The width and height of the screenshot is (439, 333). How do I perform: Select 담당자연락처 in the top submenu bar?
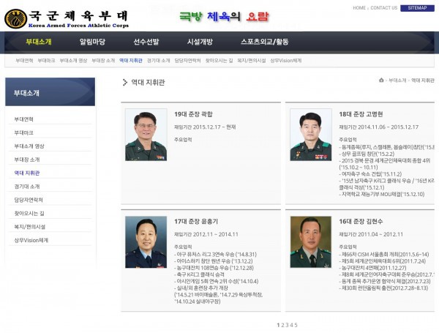tap(187, 61)
